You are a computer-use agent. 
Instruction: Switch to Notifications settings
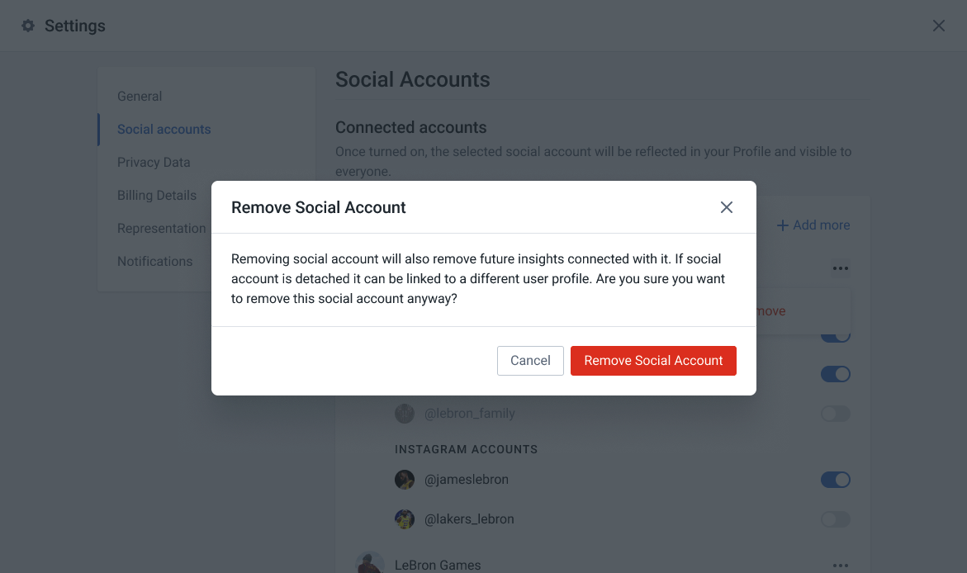click(154, 261)
